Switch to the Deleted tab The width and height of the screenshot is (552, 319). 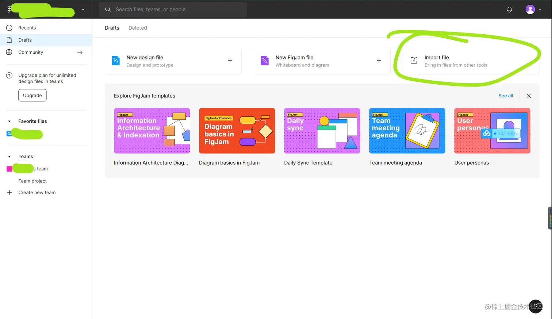138,28
